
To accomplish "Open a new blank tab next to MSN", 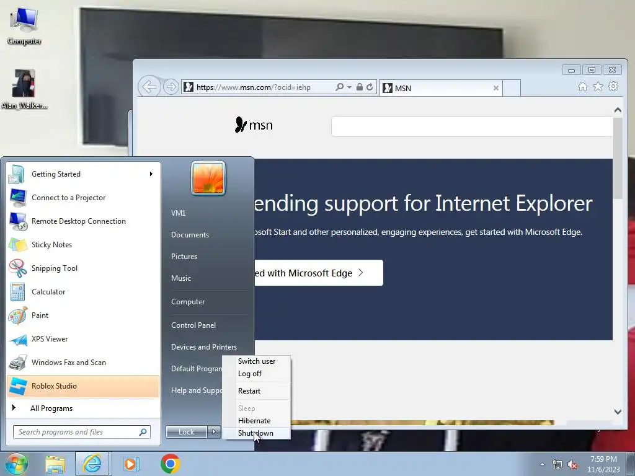I will point(512,88).
